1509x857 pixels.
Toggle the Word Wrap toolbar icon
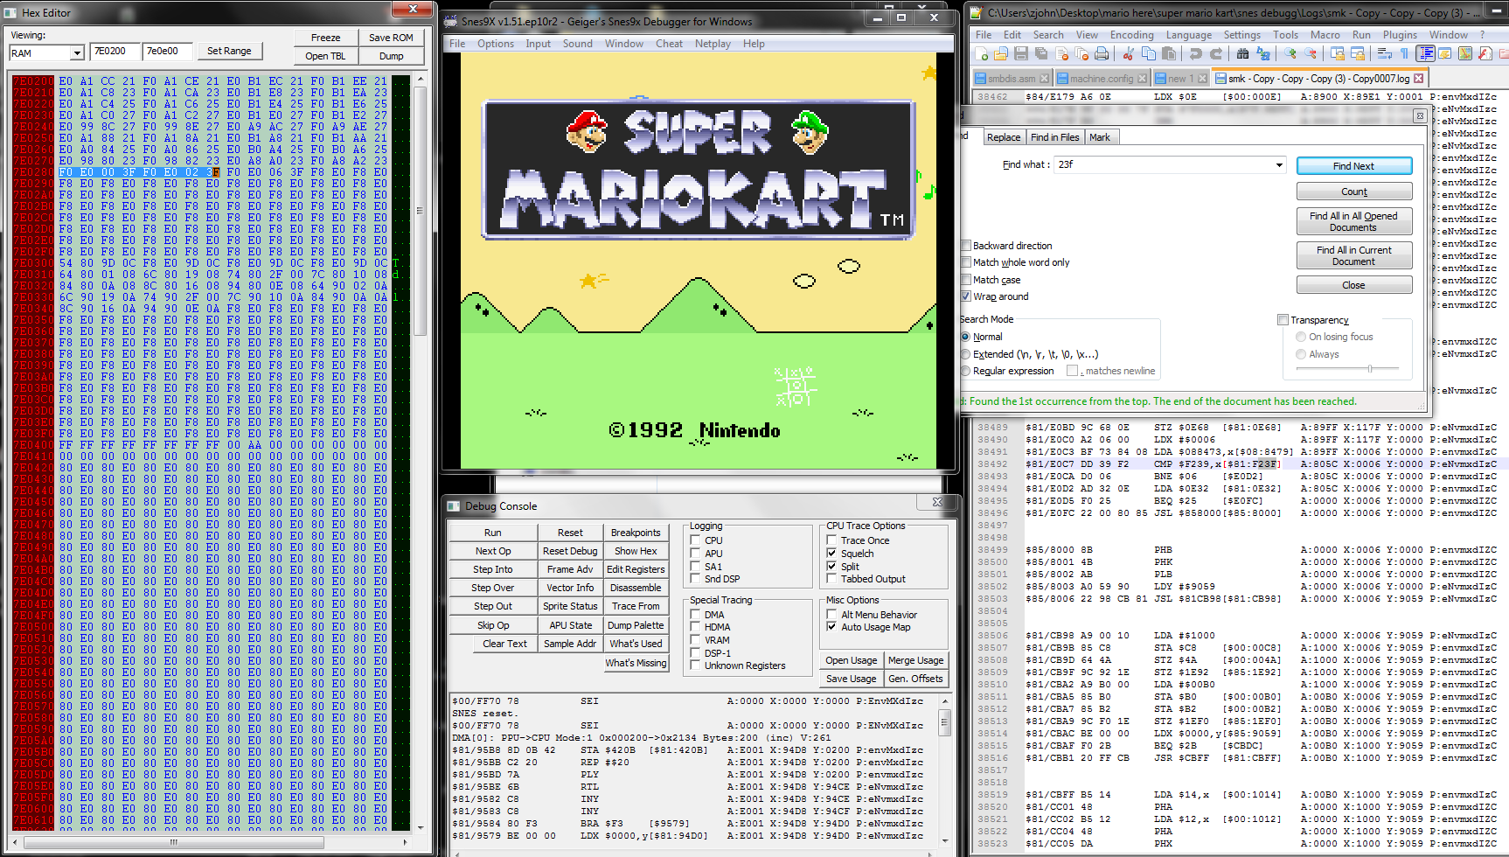[x=1385, y=53]
